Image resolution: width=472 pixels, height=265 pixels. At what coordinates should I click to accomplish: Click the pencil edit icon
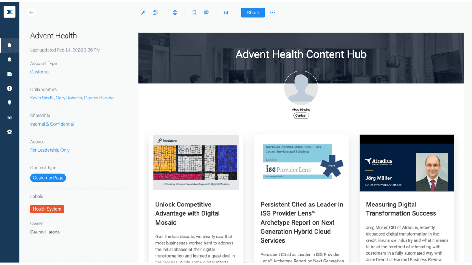[x=143, y=13]
